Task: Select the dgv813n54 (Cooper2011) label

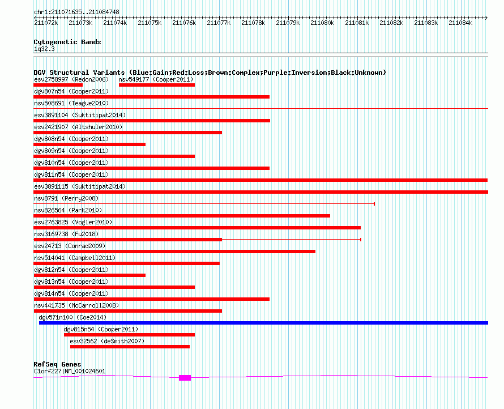Action: coord(71,282)
